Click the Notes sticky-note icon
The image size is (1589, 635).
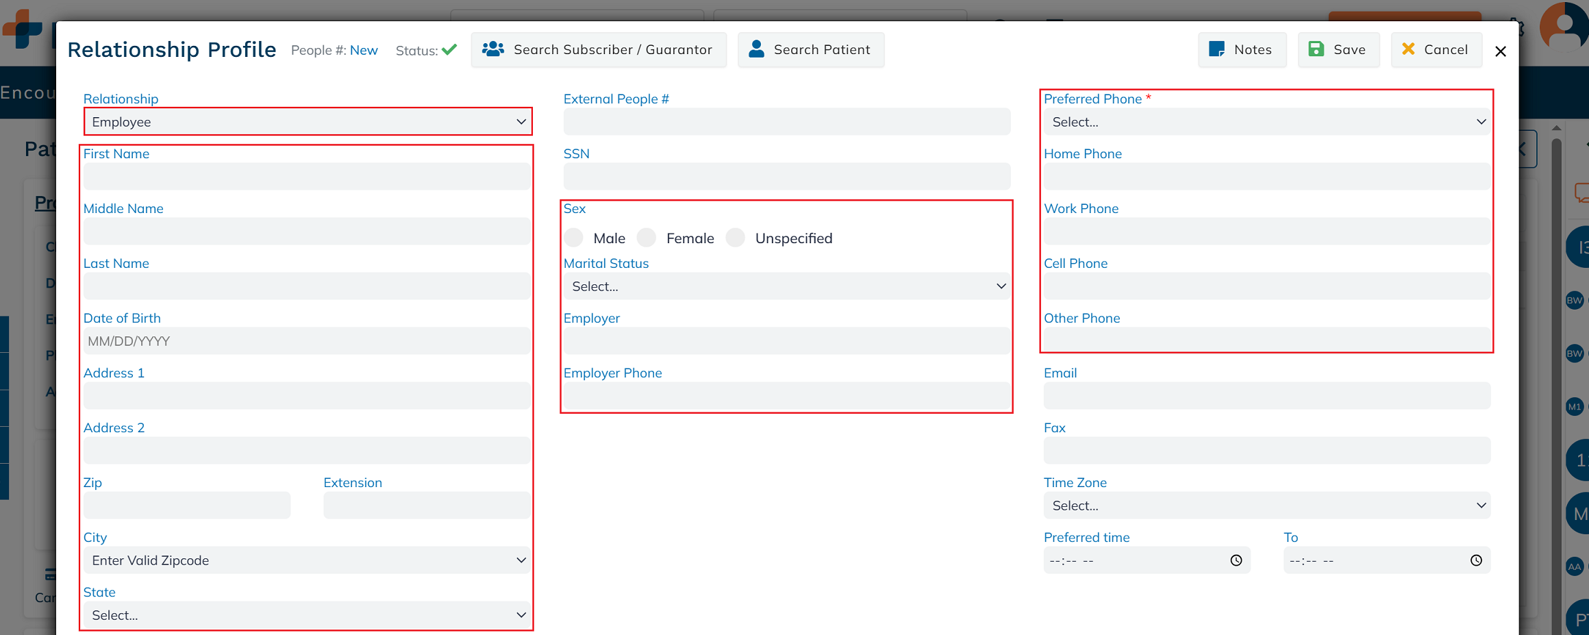1217,49
